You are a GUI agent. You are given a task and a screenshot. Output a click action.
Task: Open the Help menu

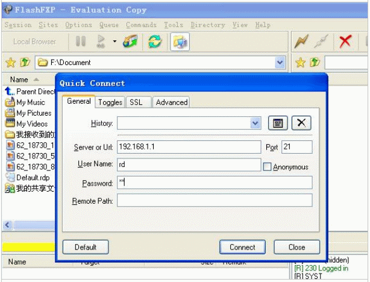[263, 25]
